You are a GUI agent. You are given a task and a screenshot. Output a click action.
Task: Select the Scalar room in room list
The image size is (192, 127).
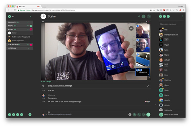20,33
